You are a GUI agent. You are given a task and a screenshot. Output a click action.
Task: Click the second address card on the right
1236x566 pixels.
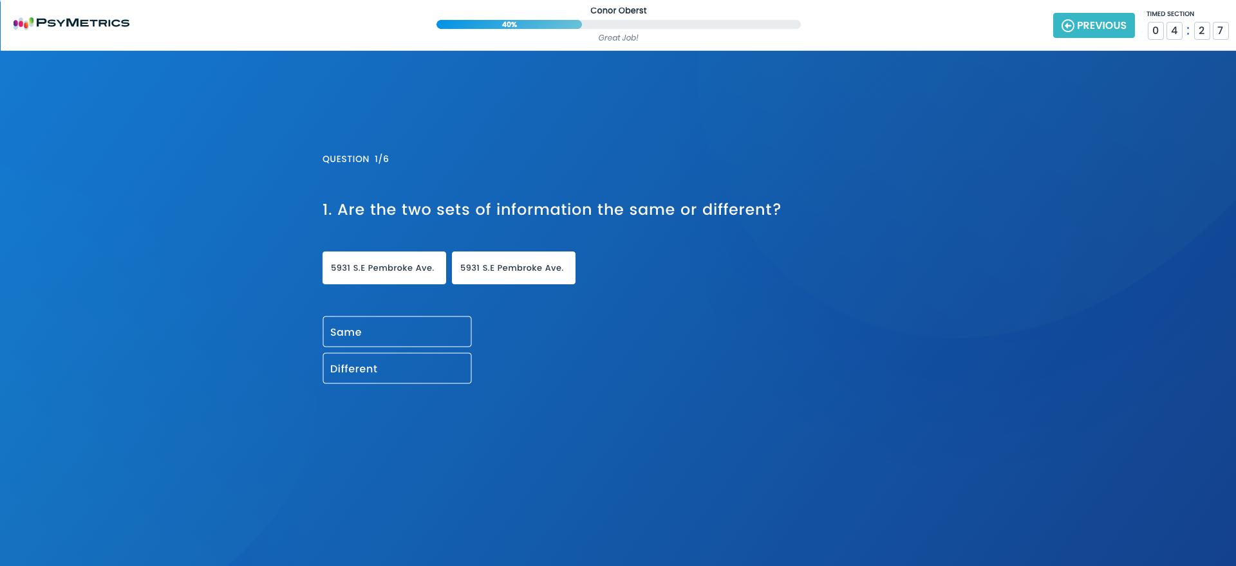coord(513,268)
